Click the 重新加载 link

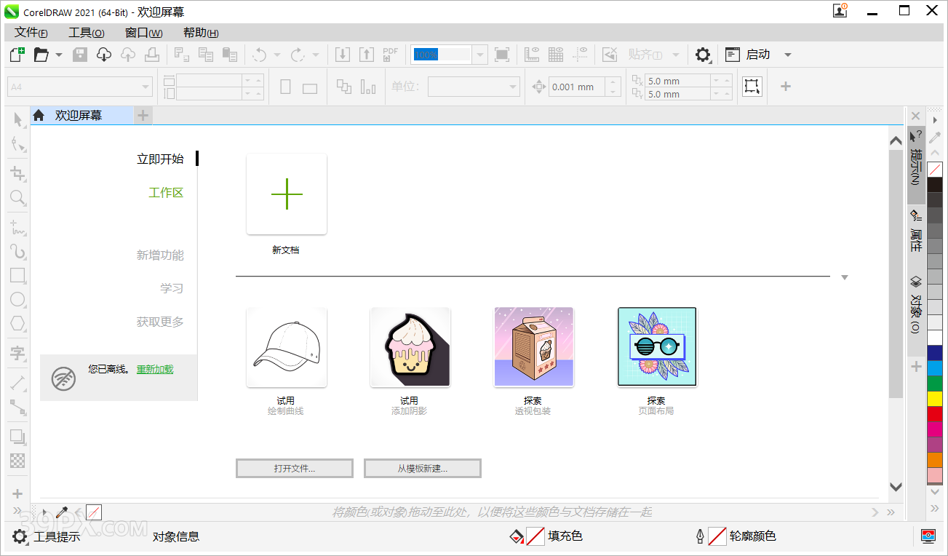[155, 369]
